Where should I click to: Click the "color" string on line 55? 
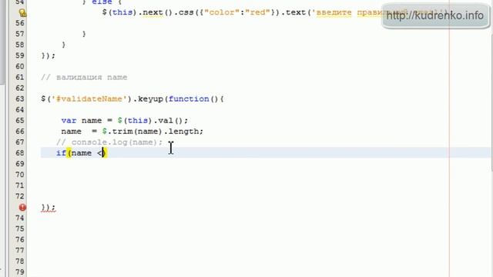pyautogui.click(x=222, y=12)
